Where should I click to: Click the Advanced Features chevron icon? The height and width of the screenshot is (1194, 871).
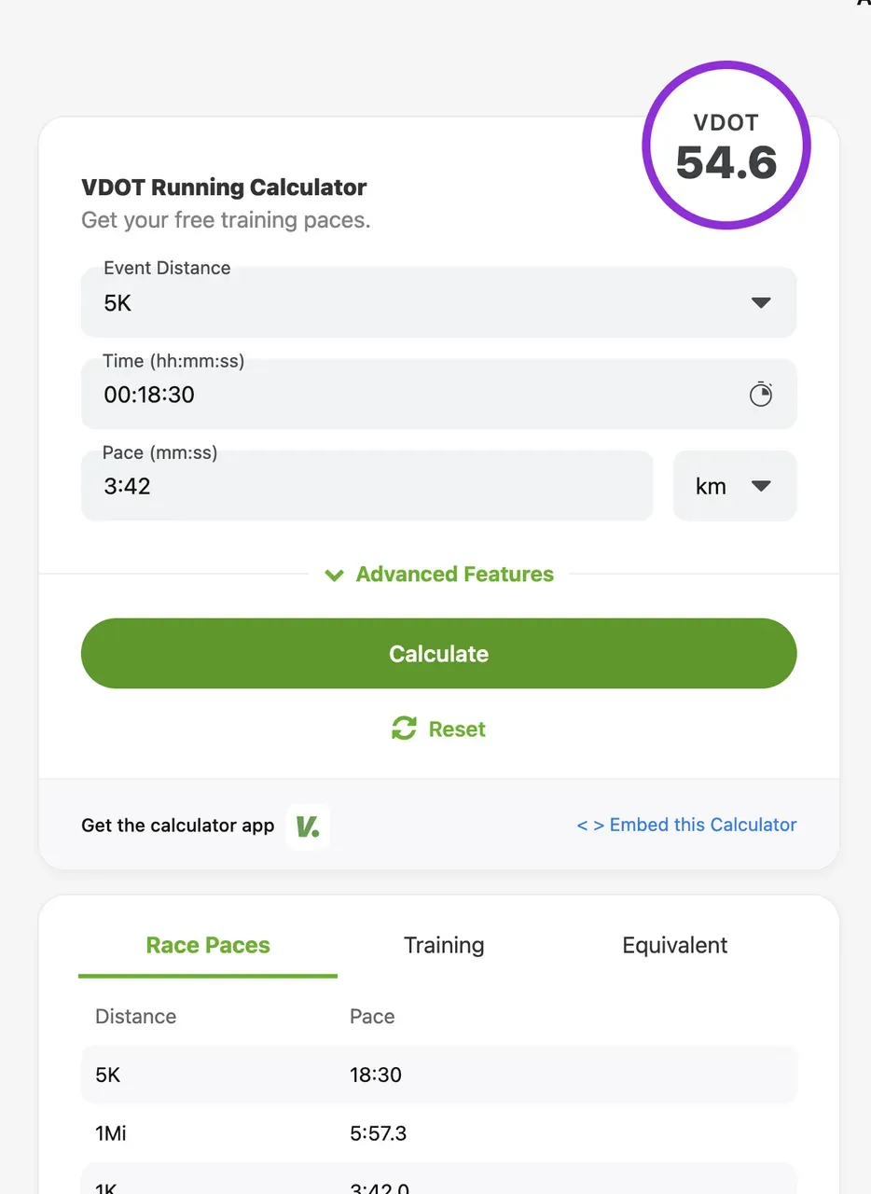point(334,575)
